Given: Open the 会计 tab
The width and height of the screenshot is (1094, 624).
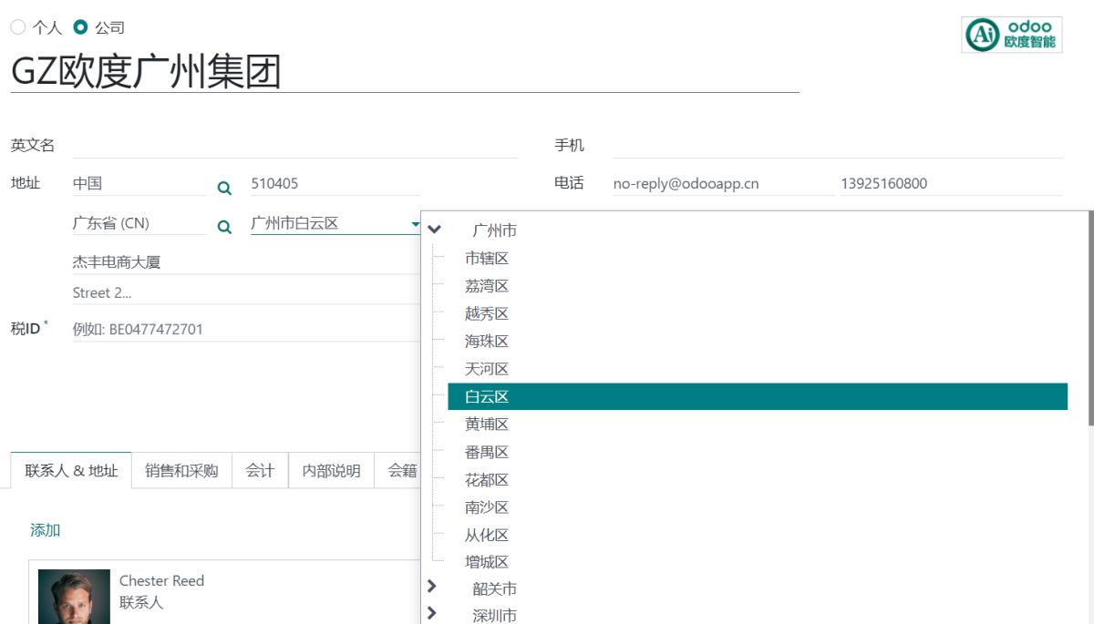Looking at the screenshot, I should click(260, 470).
